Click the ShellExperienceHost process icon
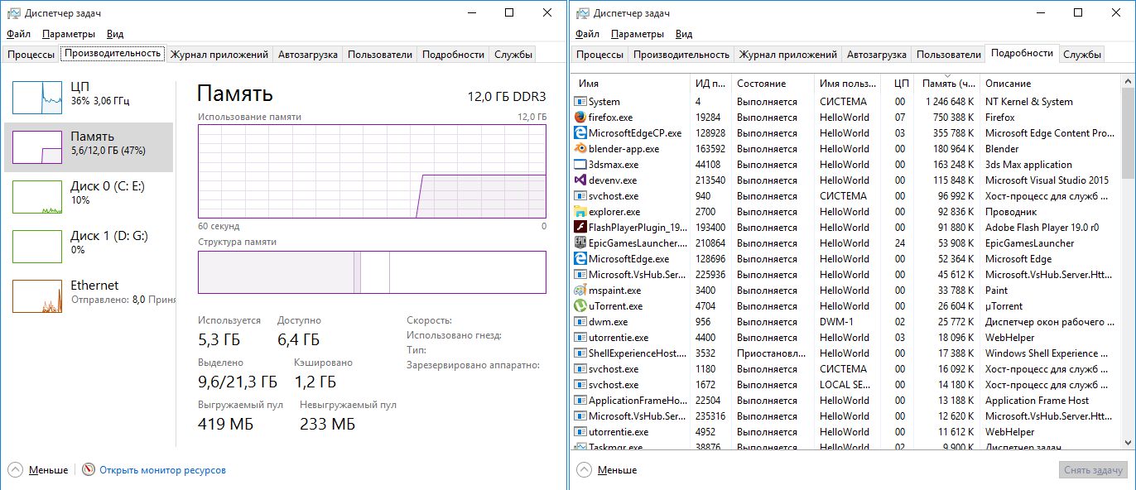The height and width of the screenshot is (490, 1136). point(580,353)
